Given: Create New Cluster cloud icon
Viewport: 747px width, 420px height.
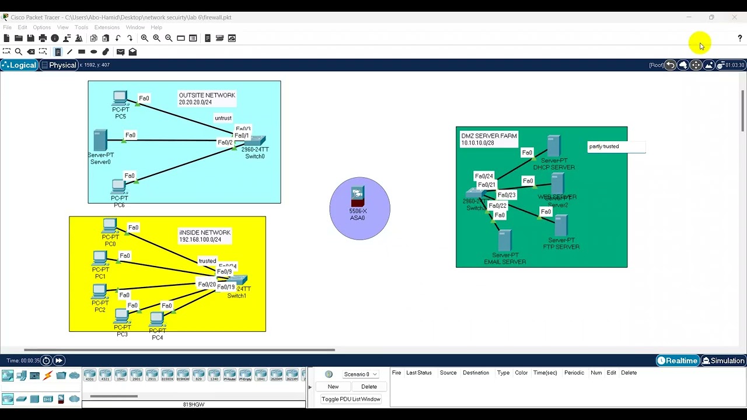Looking at the screenshot, I should [683, 65].
